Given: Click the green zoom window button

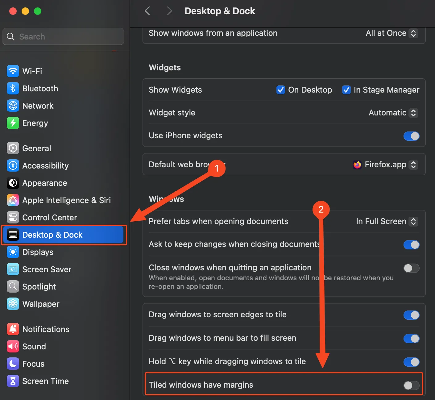Looking at the screenshot, I should [38, 11].
